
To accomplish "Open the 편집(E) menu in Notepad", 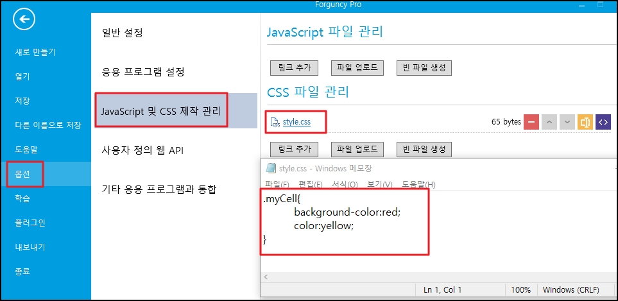I will tap(311, 185).
